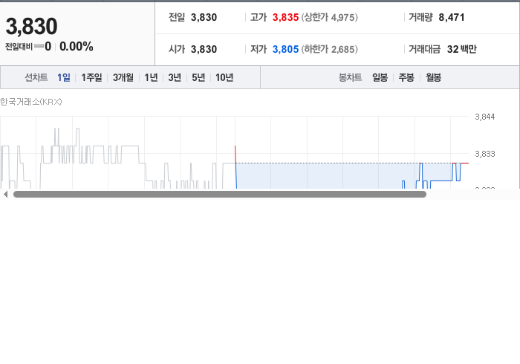Show the 3년 line chart
520x364 pixels.
(x=175, y=77)
